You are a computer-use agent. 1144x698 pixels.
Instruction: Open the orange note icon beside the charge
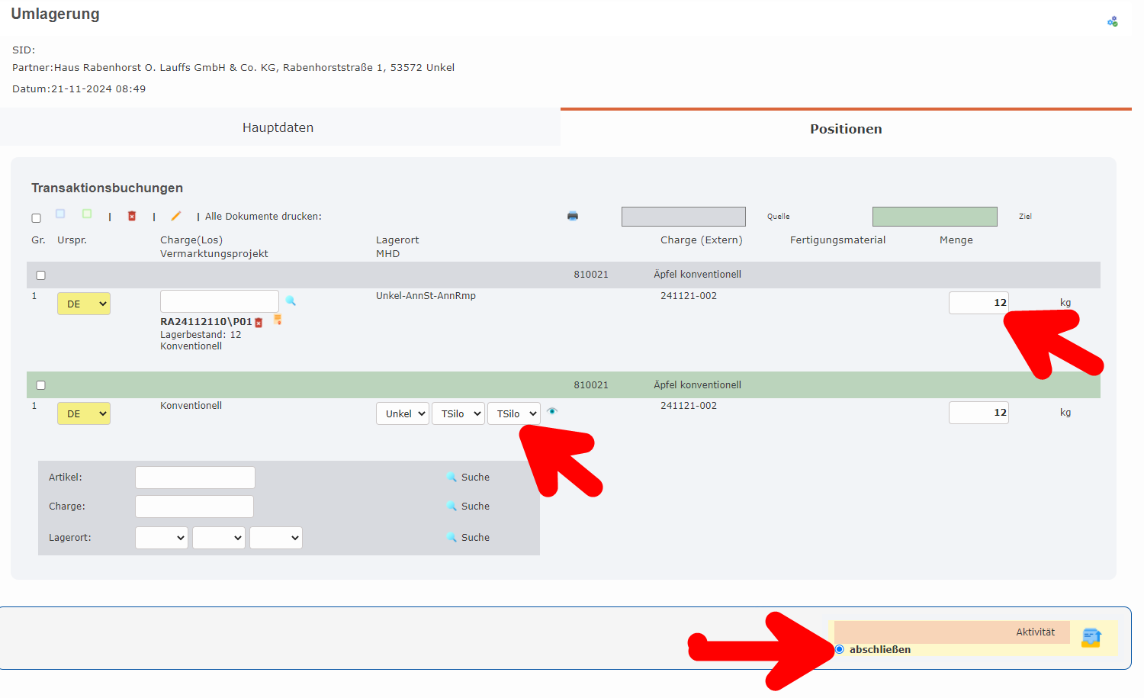278,320
